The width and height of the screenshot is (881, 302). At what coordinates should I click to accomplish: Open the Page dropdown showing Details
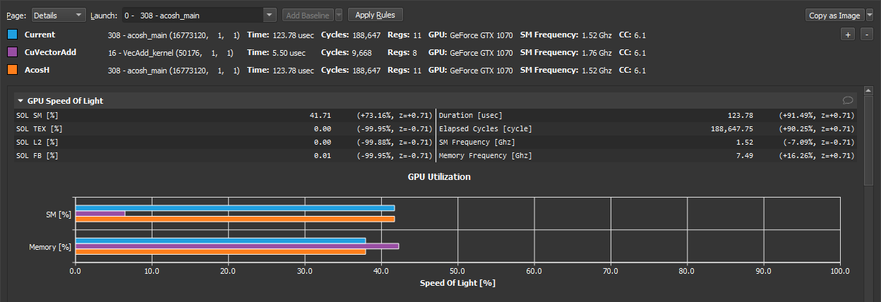[59, 15]
